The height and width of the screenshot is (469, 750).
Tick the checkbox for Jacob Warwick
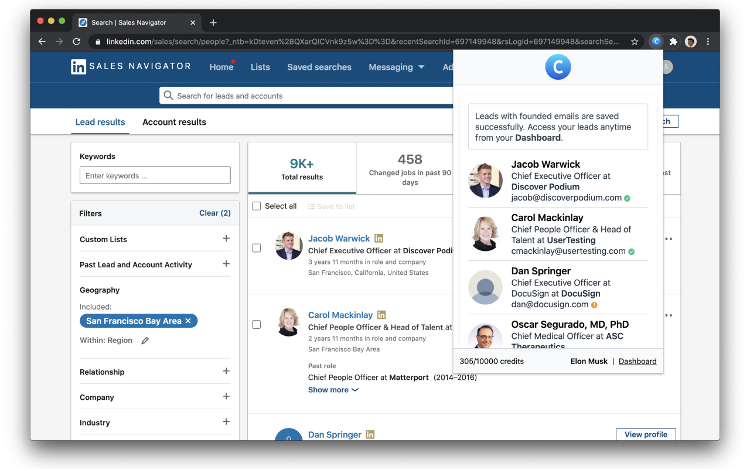pos(257,248)
